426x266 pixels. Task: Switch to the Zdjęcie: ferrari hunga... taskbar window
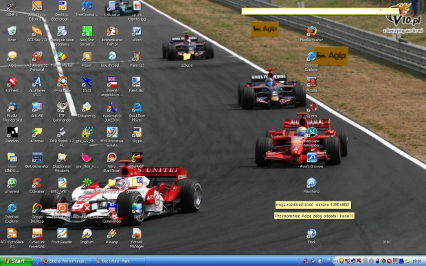65,261
